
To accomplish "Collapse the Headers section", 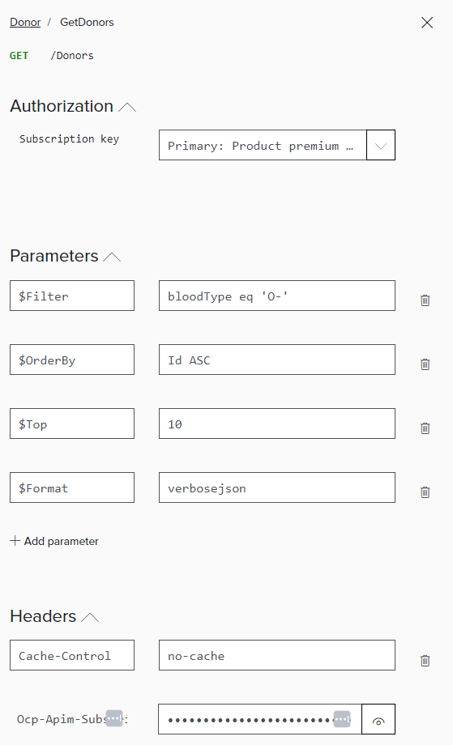I will coord(90,617).
